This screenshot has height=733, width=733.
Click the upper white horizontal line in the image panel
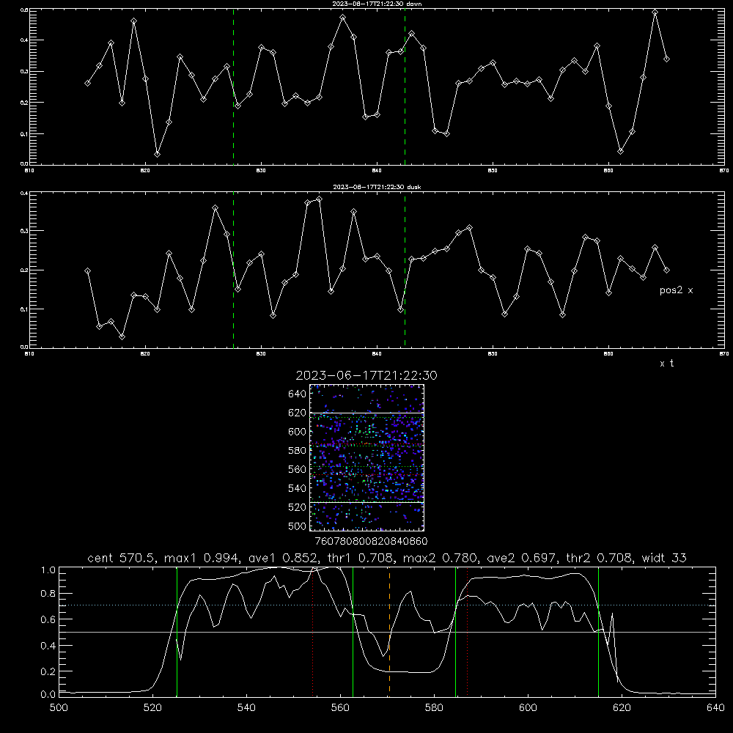coord(367,413)
